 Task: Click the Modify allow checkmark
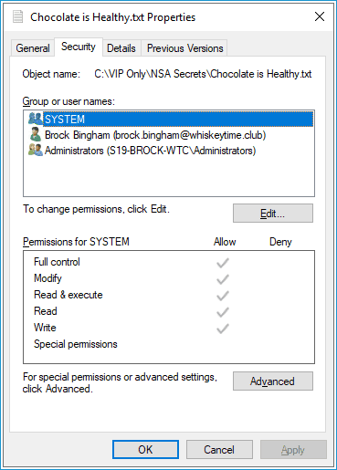[223, 278]
